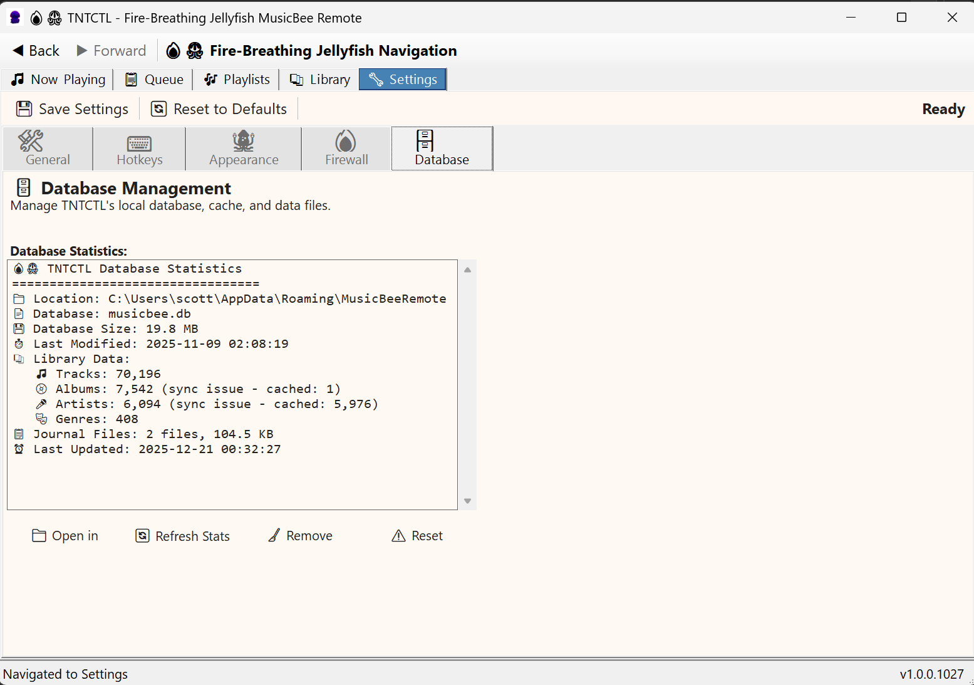Viewport: 974px width, 685px height.
Task: Click the Back navigation button
Action: 34,50
